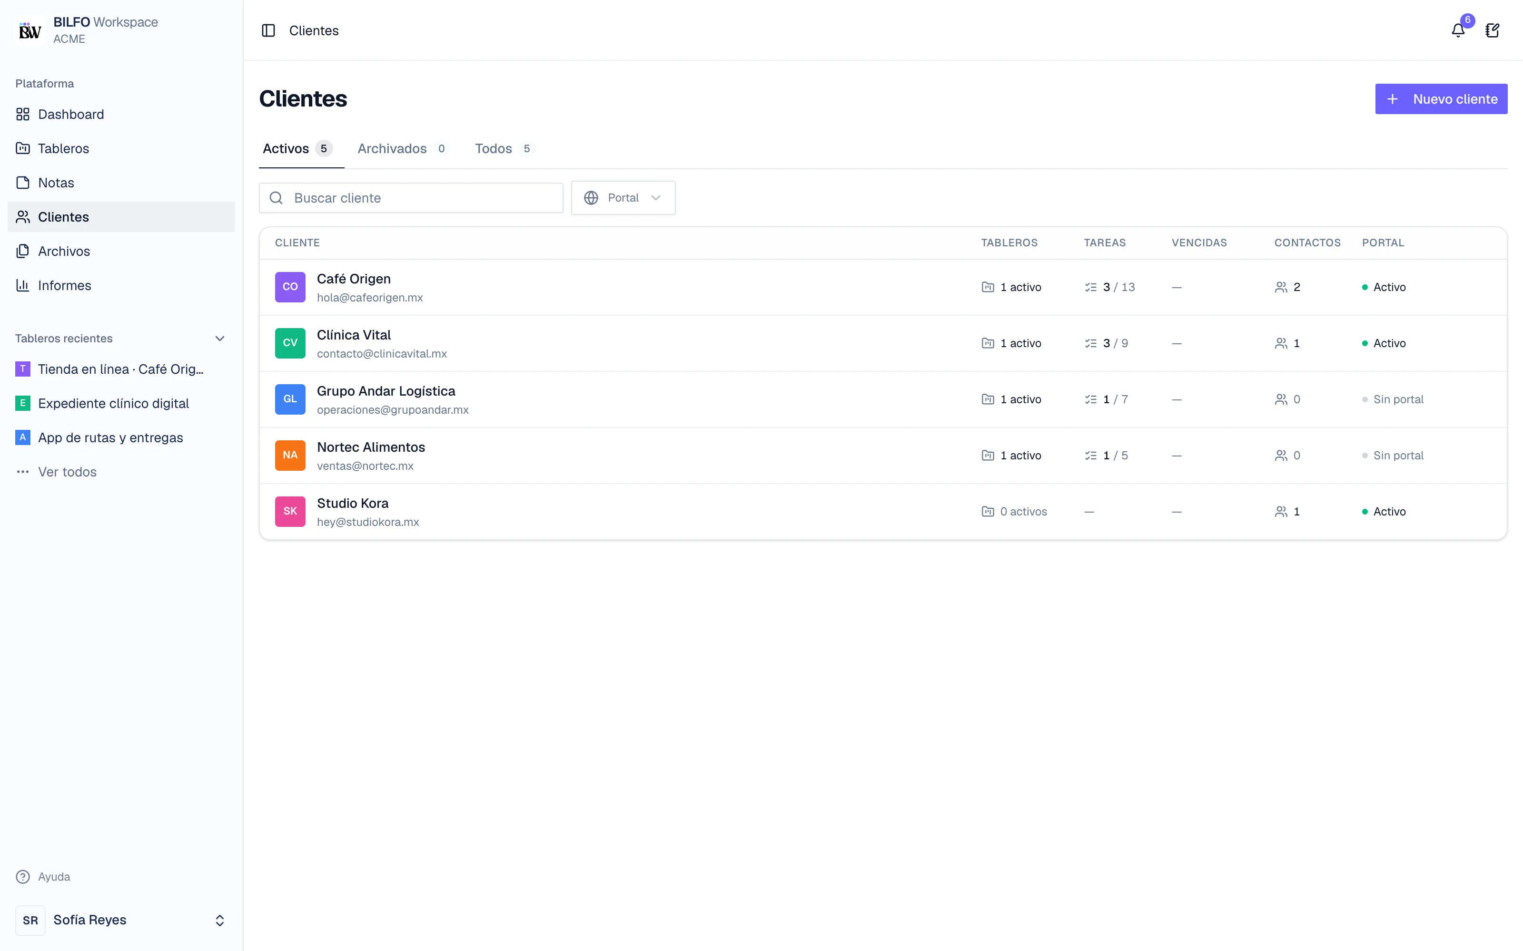
Task: Open the Clínica Vital client name
Action: [354, 335]
